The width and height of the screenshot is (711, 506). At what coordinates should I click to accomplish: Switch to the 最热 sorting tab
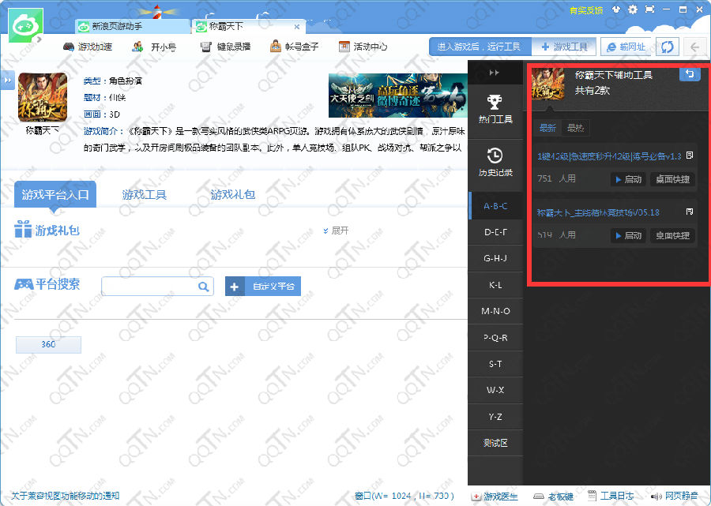click(x=575, y=128)
